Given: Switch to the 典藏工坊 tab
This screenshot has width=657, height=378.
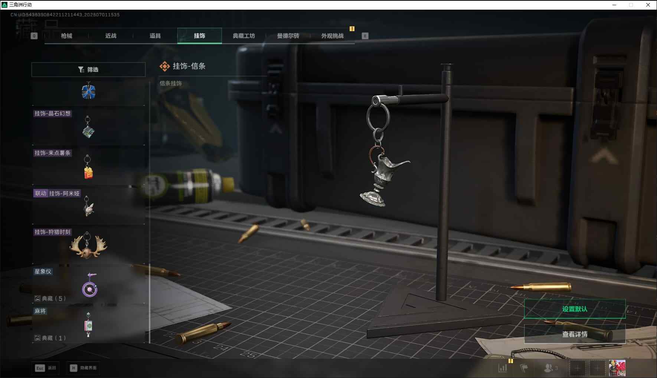Looking at the screenshot, I should pyautogui.click(x=244, y=36).
